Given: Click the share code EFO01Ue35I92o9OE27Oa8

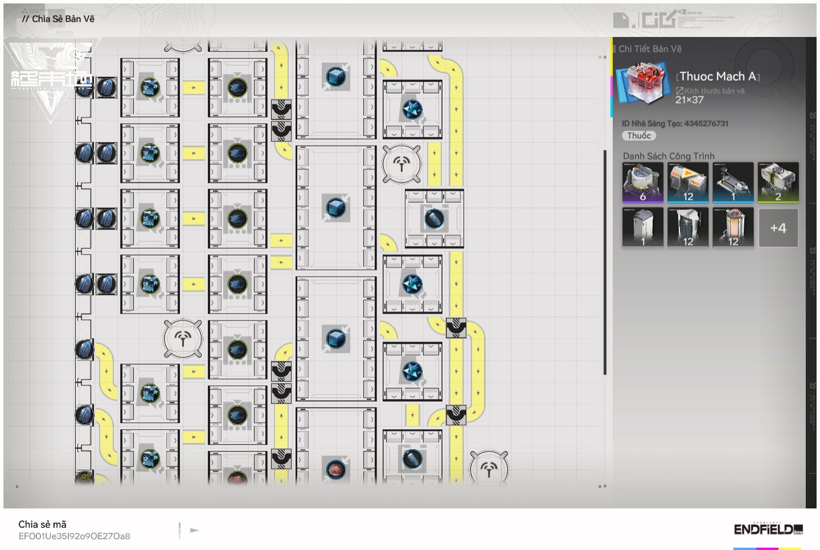Looking at the screenshot, I should click(x=74, y=536).
